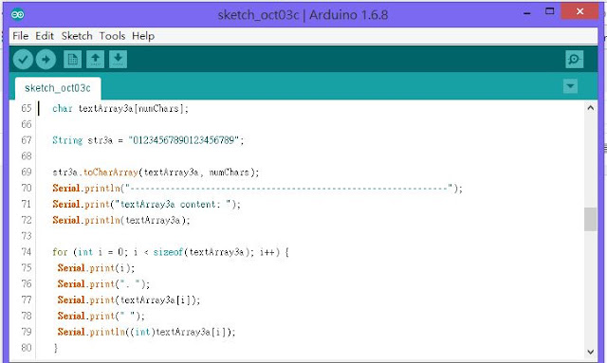This screenshot has height=363, width=607.
Task: Click the editor scrollbar down arrow
Action: click(590, 352)
